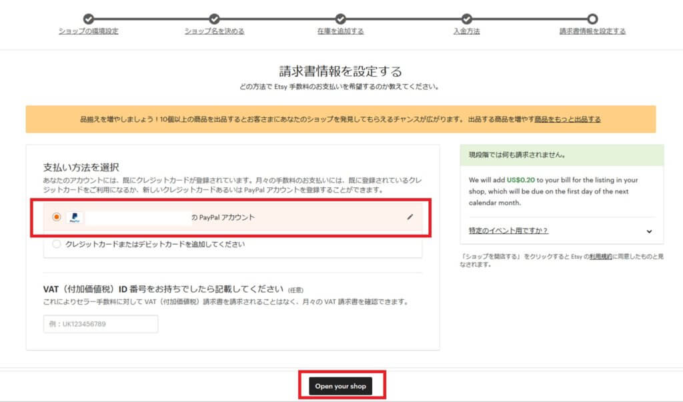The image size is (683, 402).
Task: Click the 請求書情報を設定する step circle
Action: [592, 19]
